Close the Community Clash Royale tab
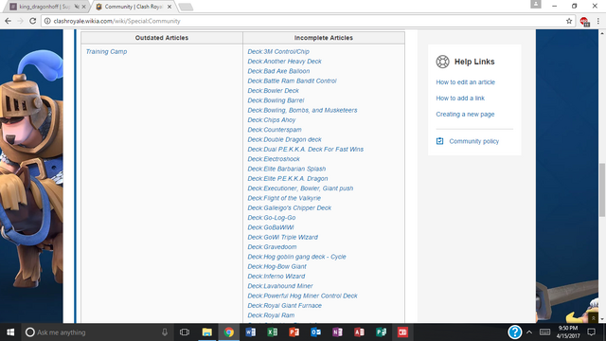The height and width of the screenshot is (341, 606). 169,7
